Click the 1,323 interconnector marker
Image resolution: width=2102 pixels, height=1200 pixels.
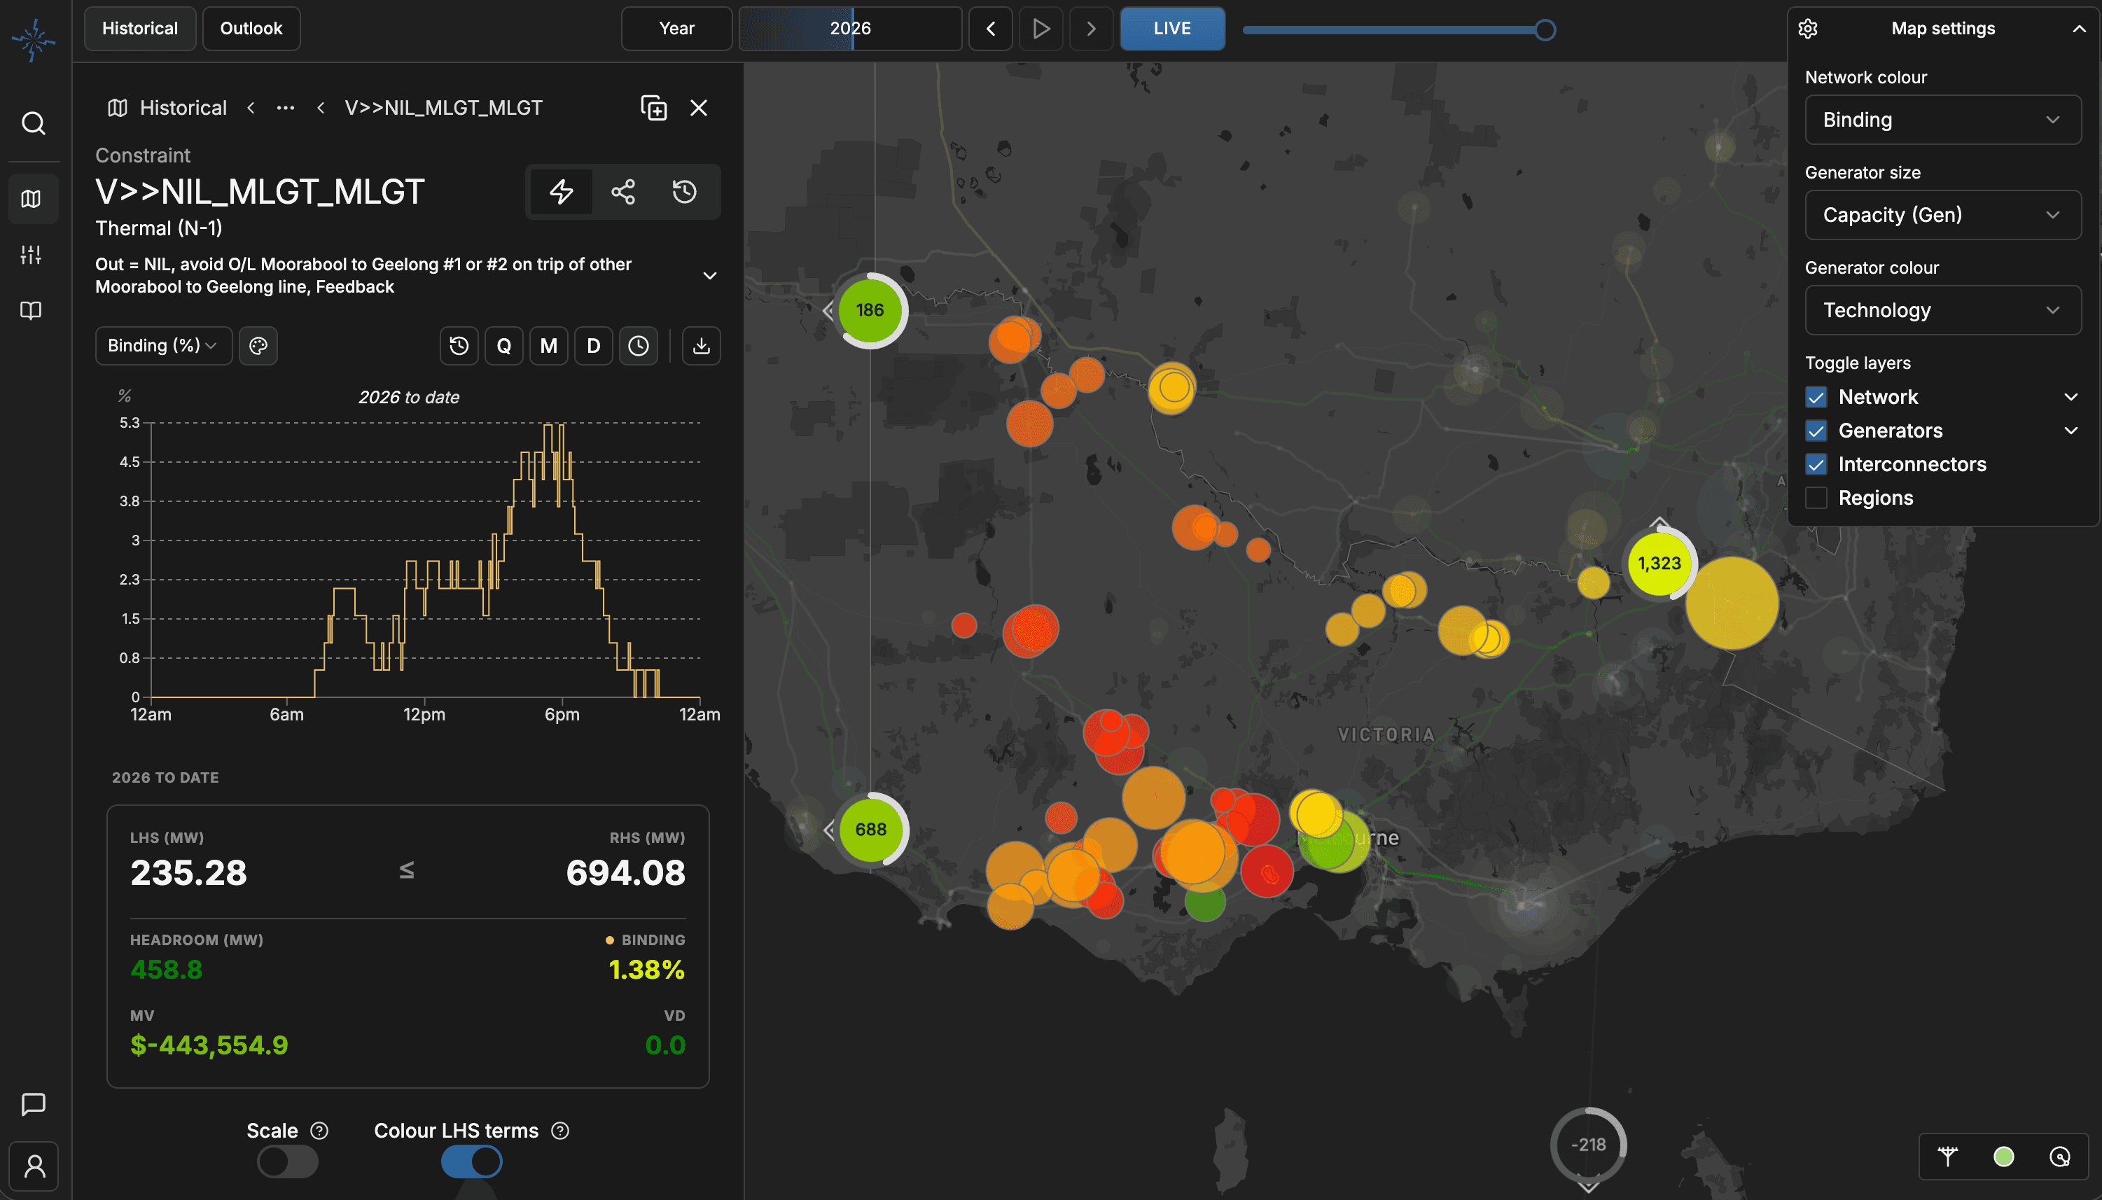pos(1659,564)
